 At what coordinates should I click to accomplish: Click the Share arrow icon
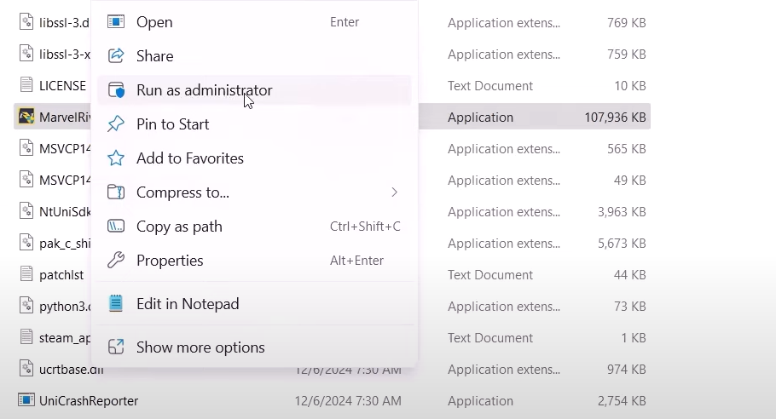116,56
